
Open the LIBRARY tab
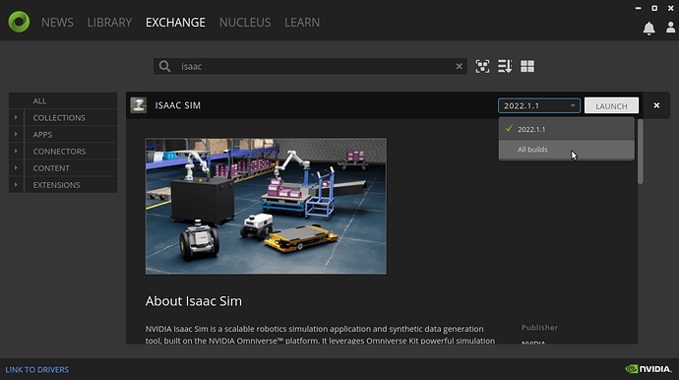point(109,23)
